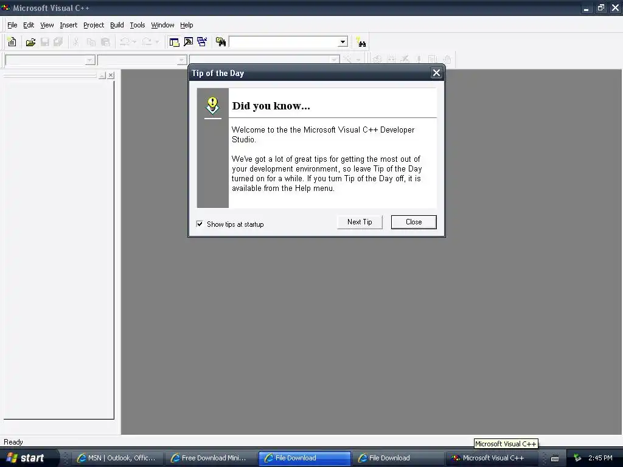
Task: Open the Insert menu
Action: 68,25
